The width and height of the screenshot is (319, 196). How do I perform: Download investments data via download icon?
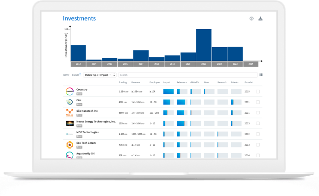click(260, 18)
